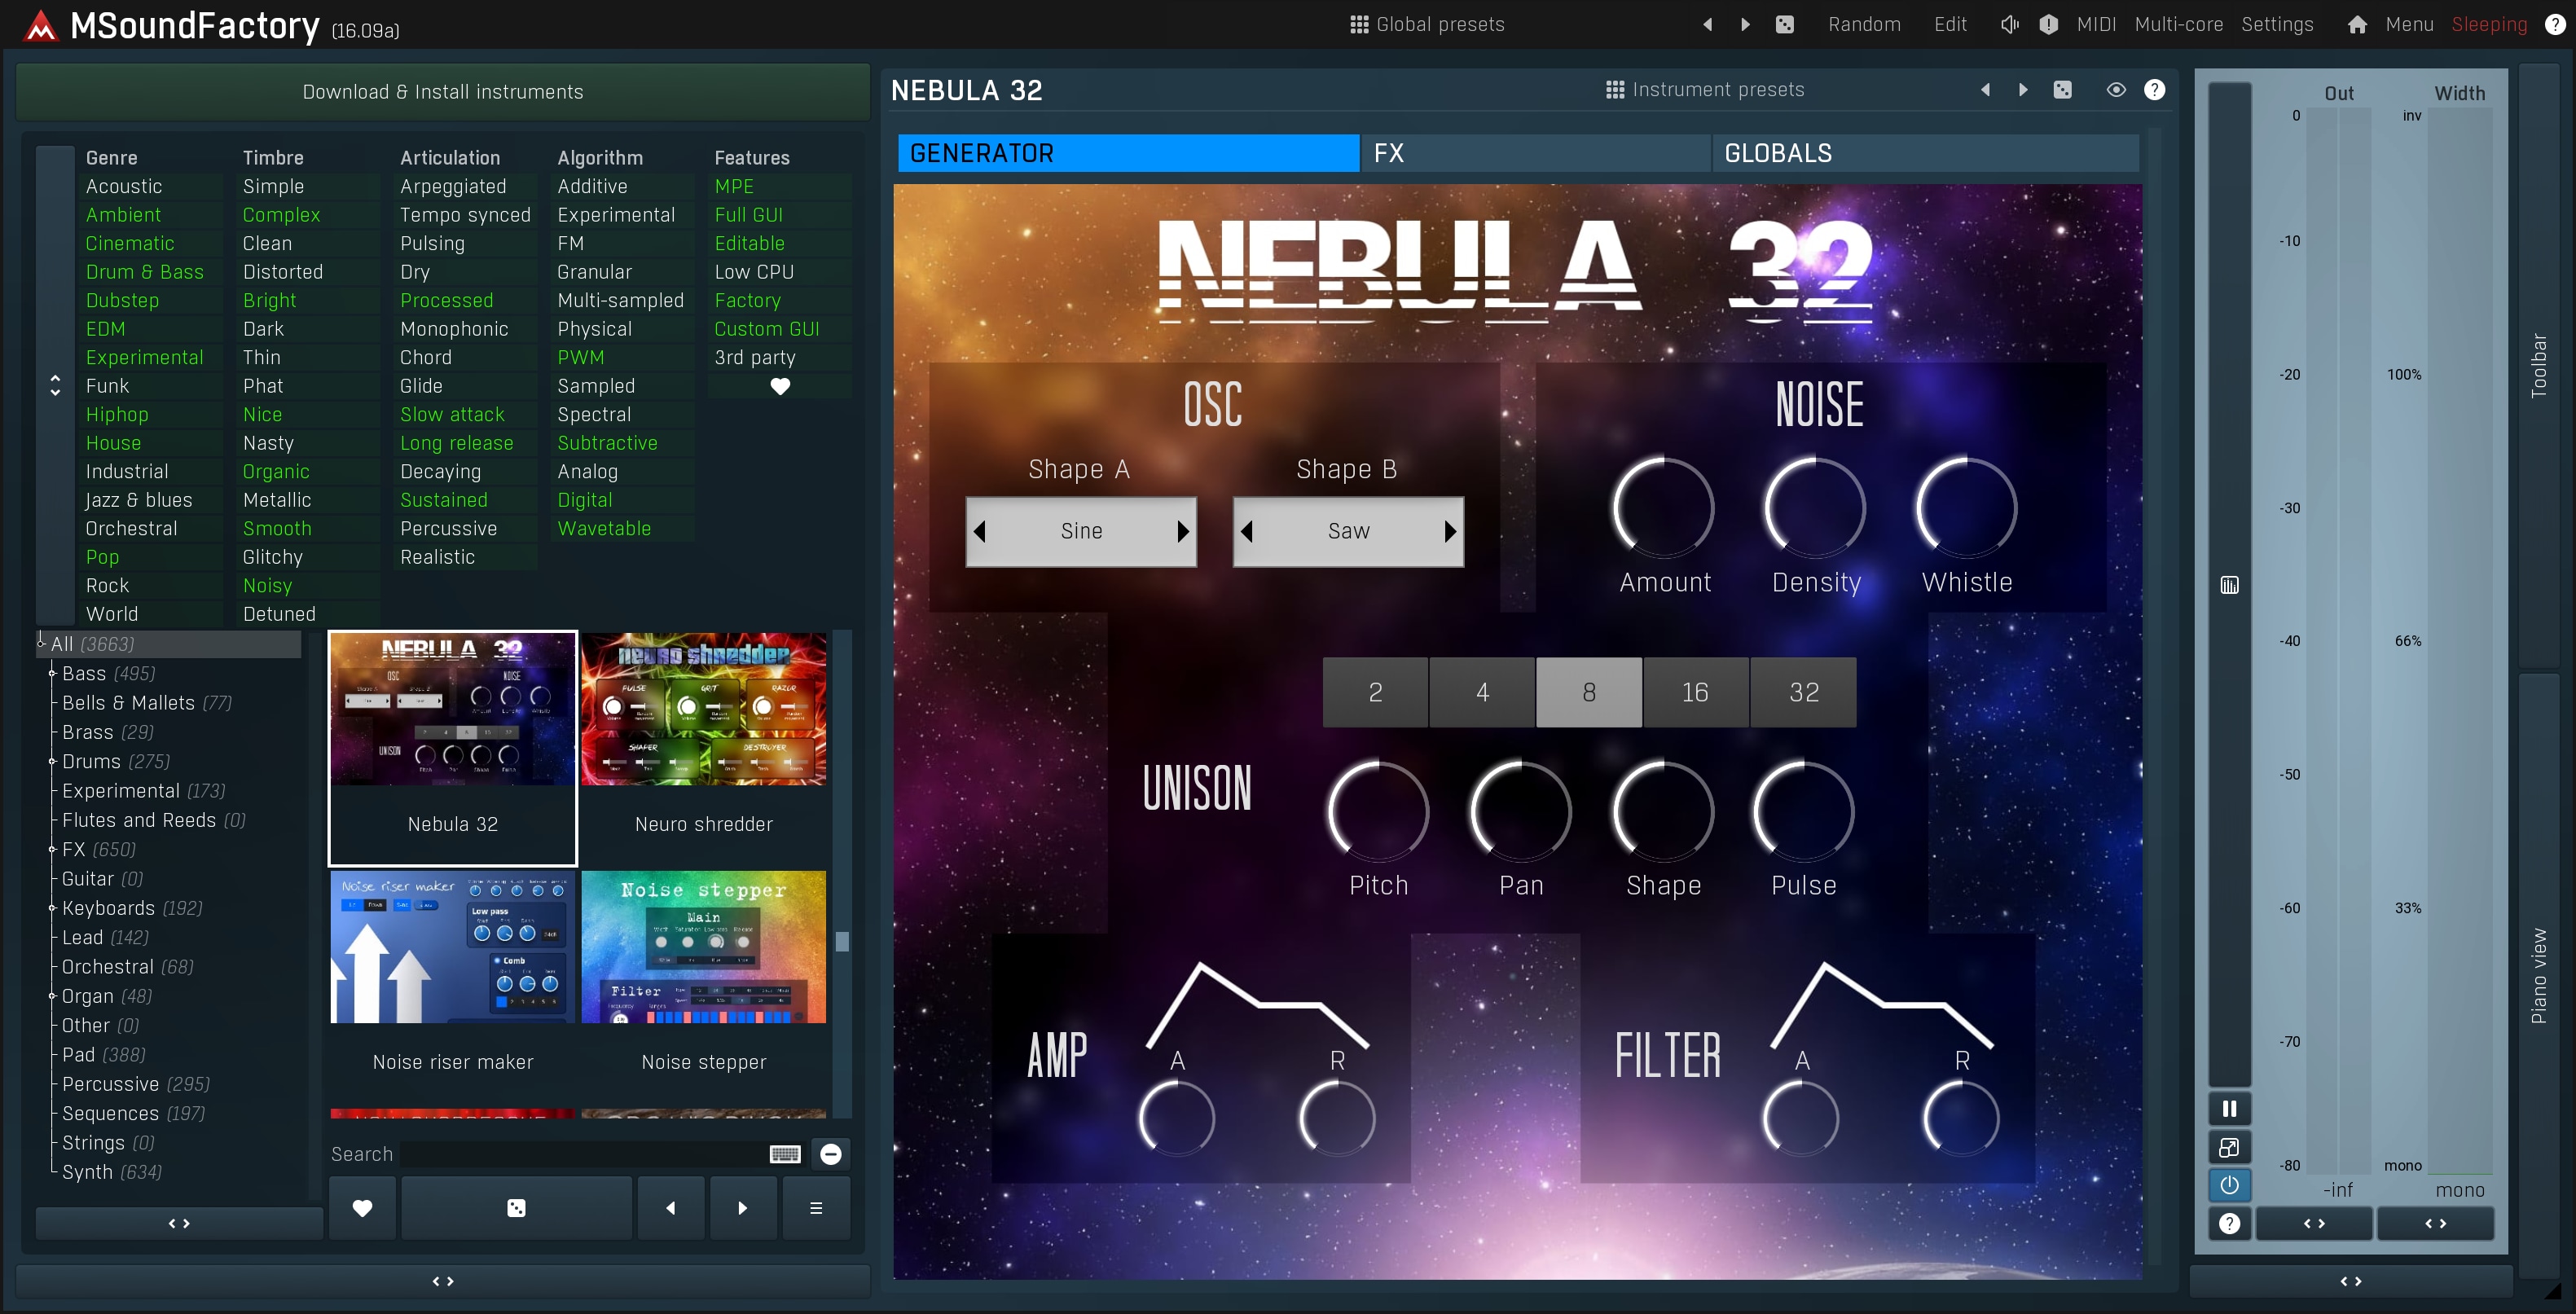Click Download & Install instruments button
The width and height of the screenshot is (2576, 1314).
tap(443, 92)
